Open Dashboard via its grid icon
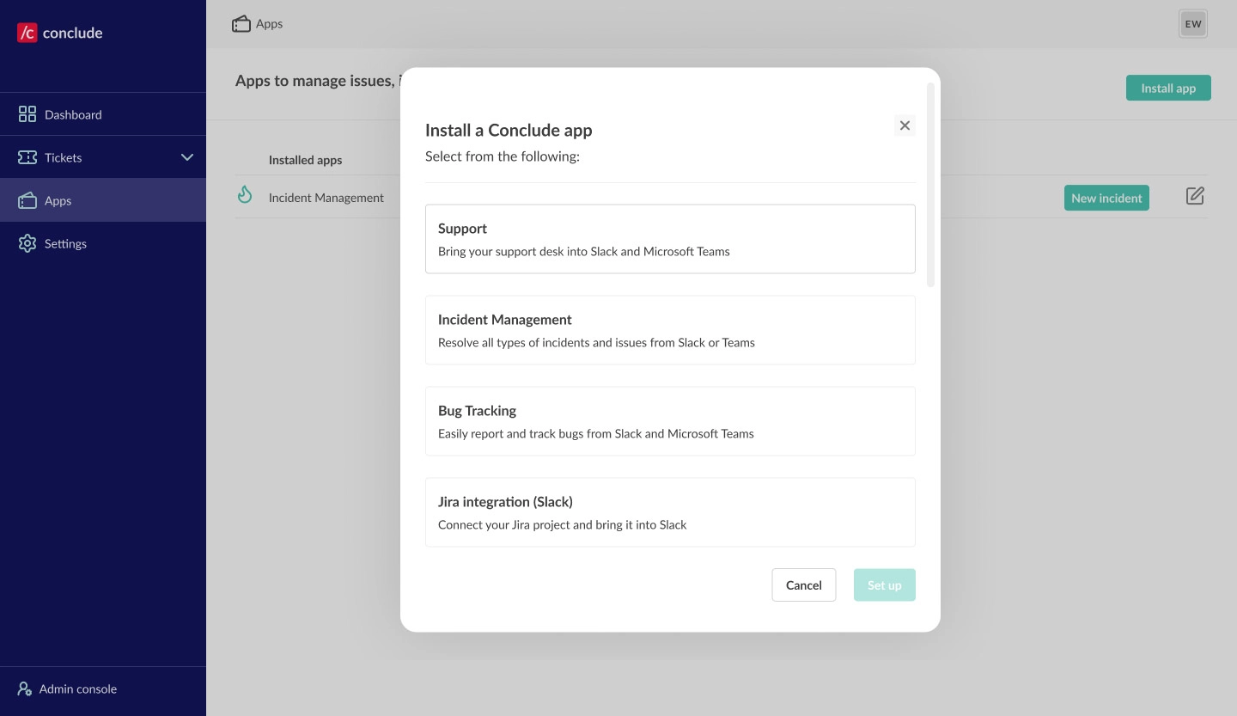Image resolution: width=1237 pixels, height=716 pixels. point(27,114)
